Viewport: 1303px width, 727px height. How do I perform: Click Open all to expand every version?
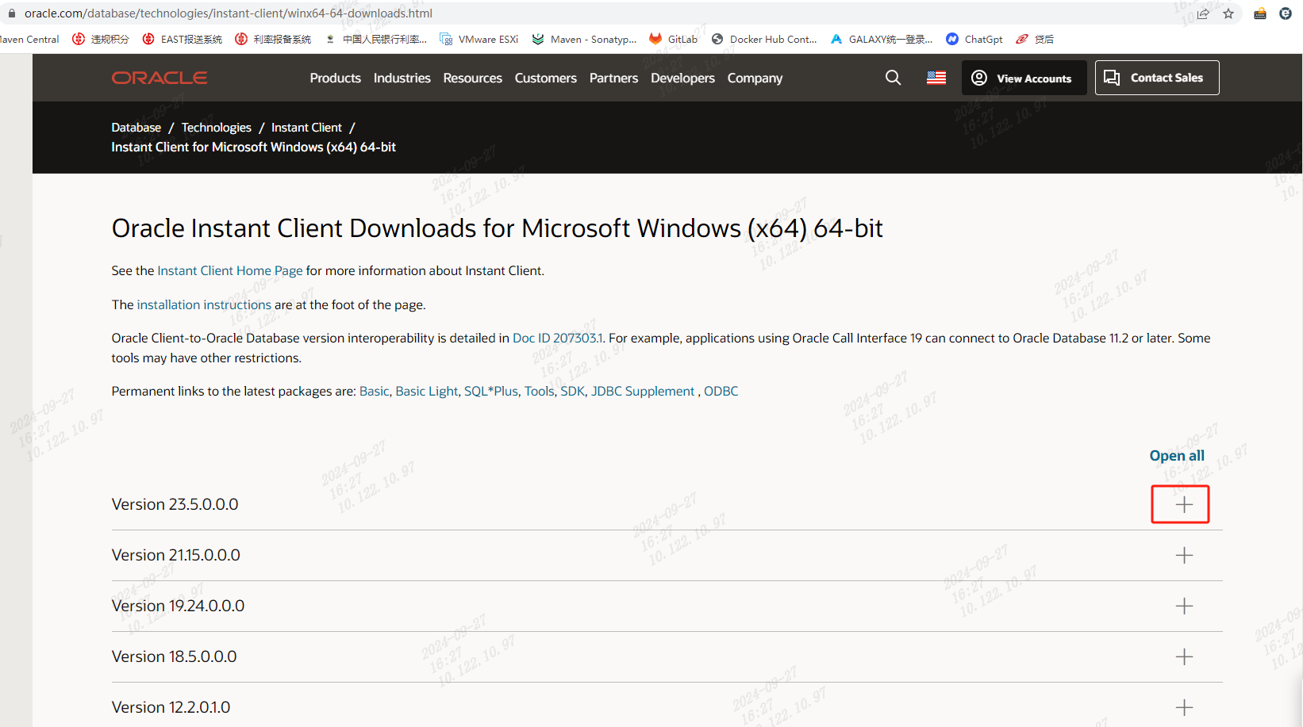click(x=1177, y=456)
